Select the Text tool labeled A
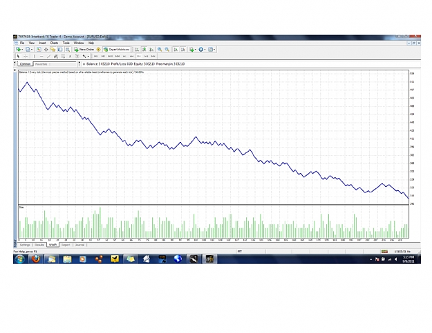Image resolution: width=432 pixels, height=333 pixels. click(x=70, y=57)
